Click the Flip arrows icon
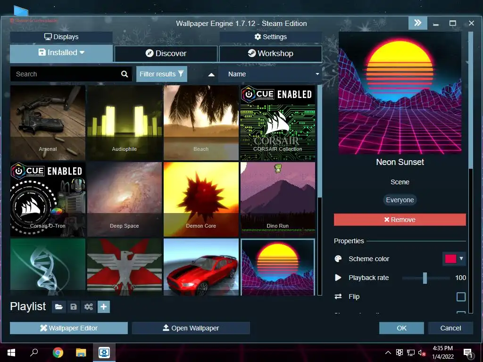Image resolution: width=483 pixels, height=362 pixels. [338, 296]
